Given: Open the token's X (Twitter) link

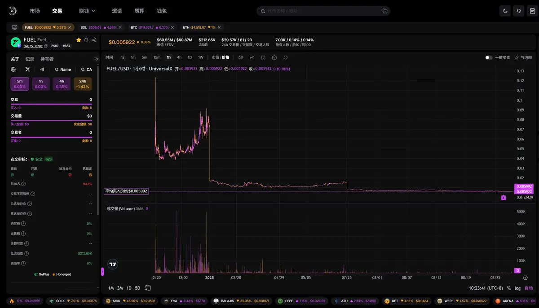Looking at the screenshot, I should coord(28,69).
